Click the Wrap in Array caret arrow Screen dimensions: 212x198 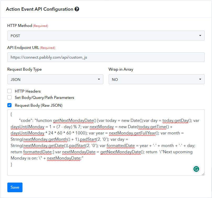pos(200,79)
